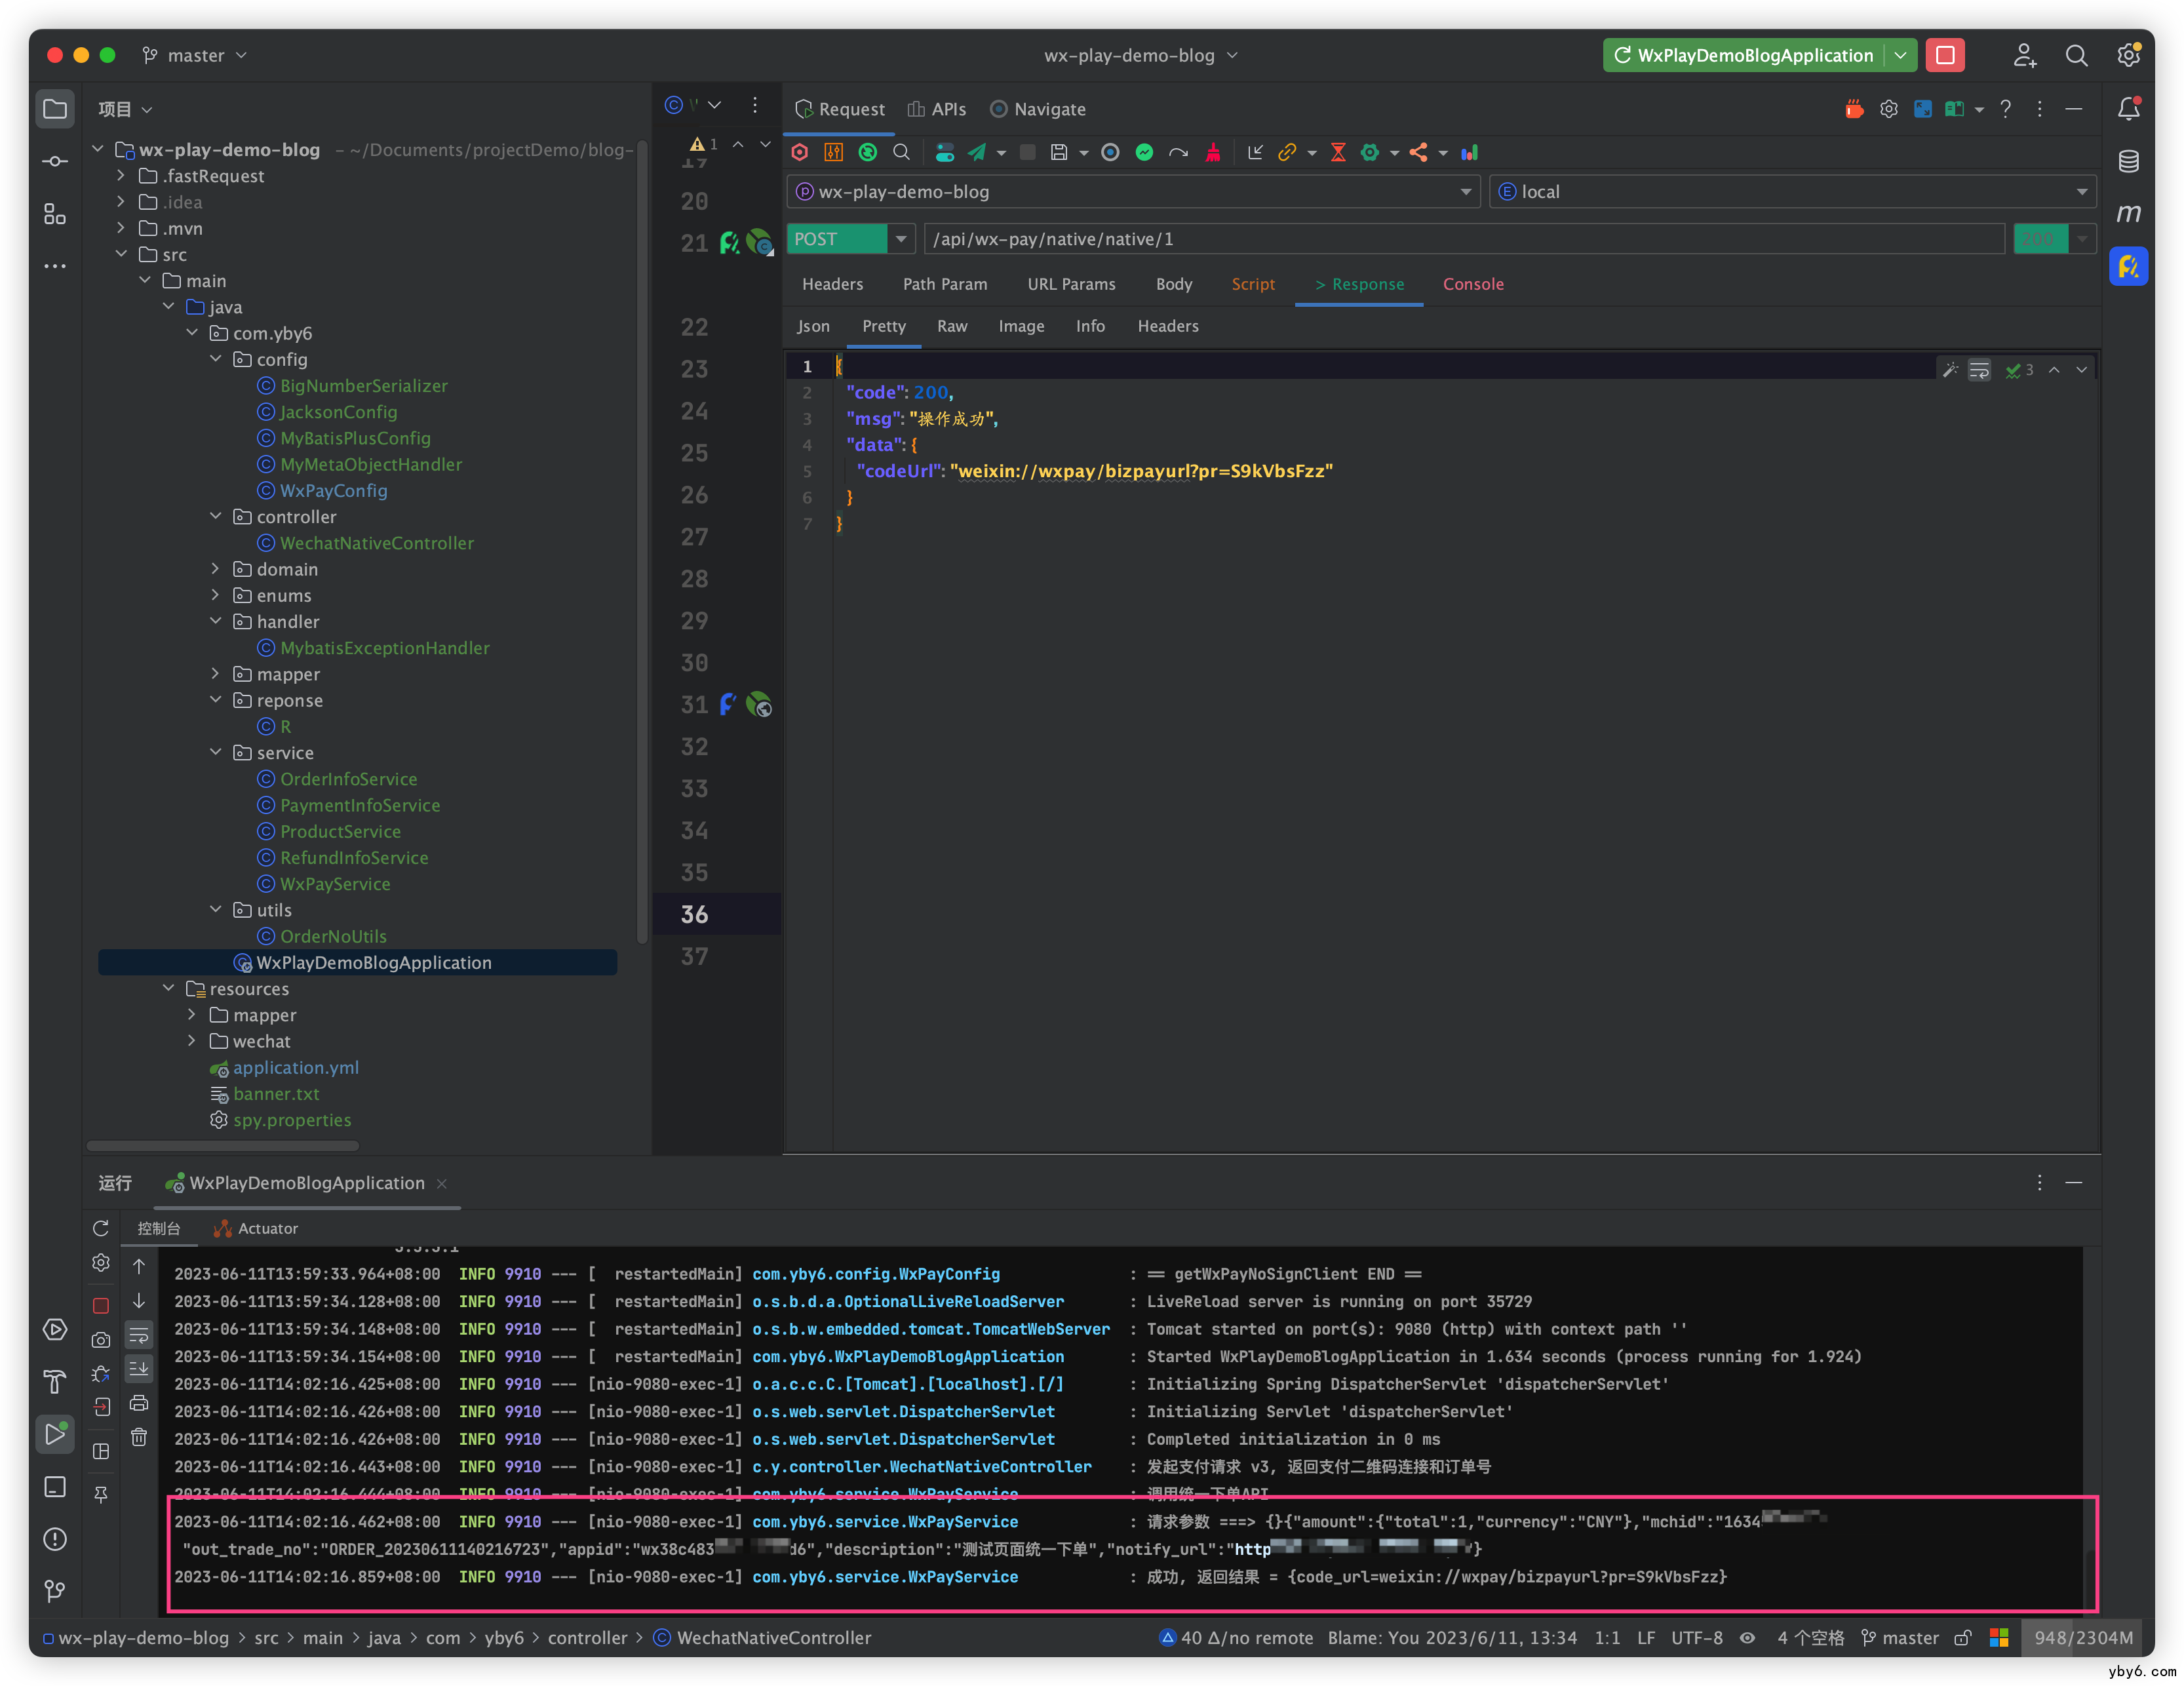Open the Problems tool window icon
The width and height of the screenshot is (2184, 1686).
click(x=55, y=1538)
